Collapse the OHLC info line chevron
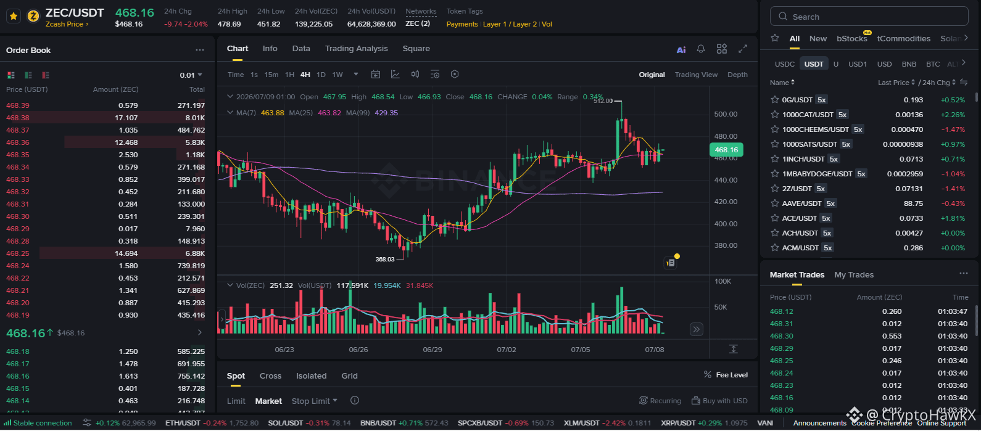The image size is (981, 431). coord(230,97)
